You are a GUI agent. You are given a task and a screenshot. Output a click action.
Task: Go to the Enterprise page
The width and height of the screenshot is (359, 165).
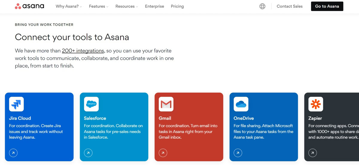(154, 6)
